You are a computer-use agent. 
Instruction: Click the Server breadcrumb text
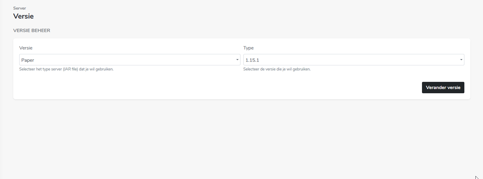tap(20, 8)
